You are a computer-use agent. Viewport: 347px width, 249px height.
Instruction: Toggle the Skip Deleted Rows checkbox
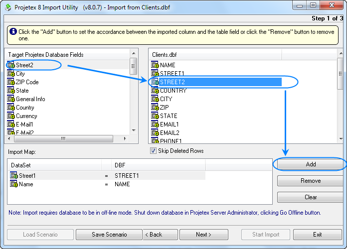pos(153,151)
